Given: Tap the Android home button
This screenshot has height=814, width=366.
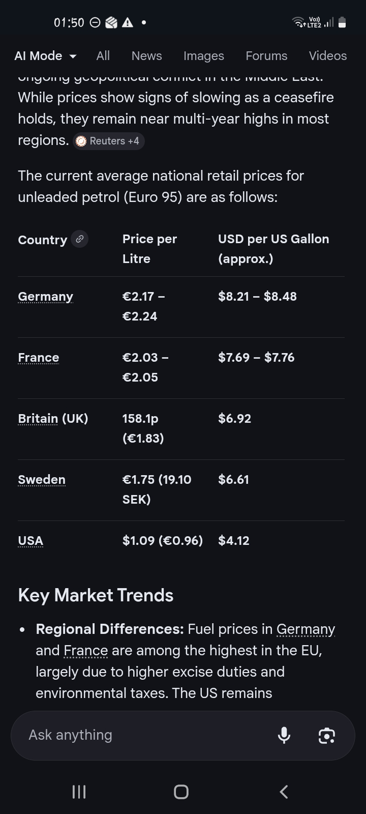Looking at the screenshot, I should pyautogui.click(x=181, y=792).
